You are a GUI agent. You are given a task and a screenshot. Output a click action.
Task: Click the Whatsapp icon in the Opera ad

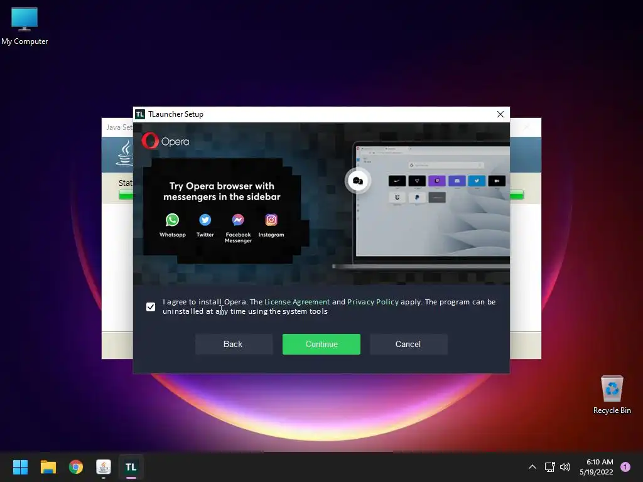(172, 220)
